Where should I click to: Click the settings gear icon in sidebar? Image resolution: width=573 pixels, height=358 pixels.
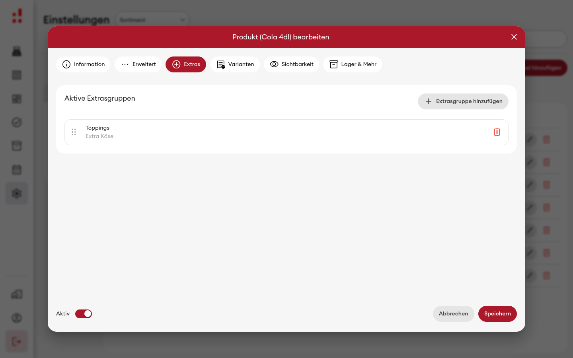[17, 194]
